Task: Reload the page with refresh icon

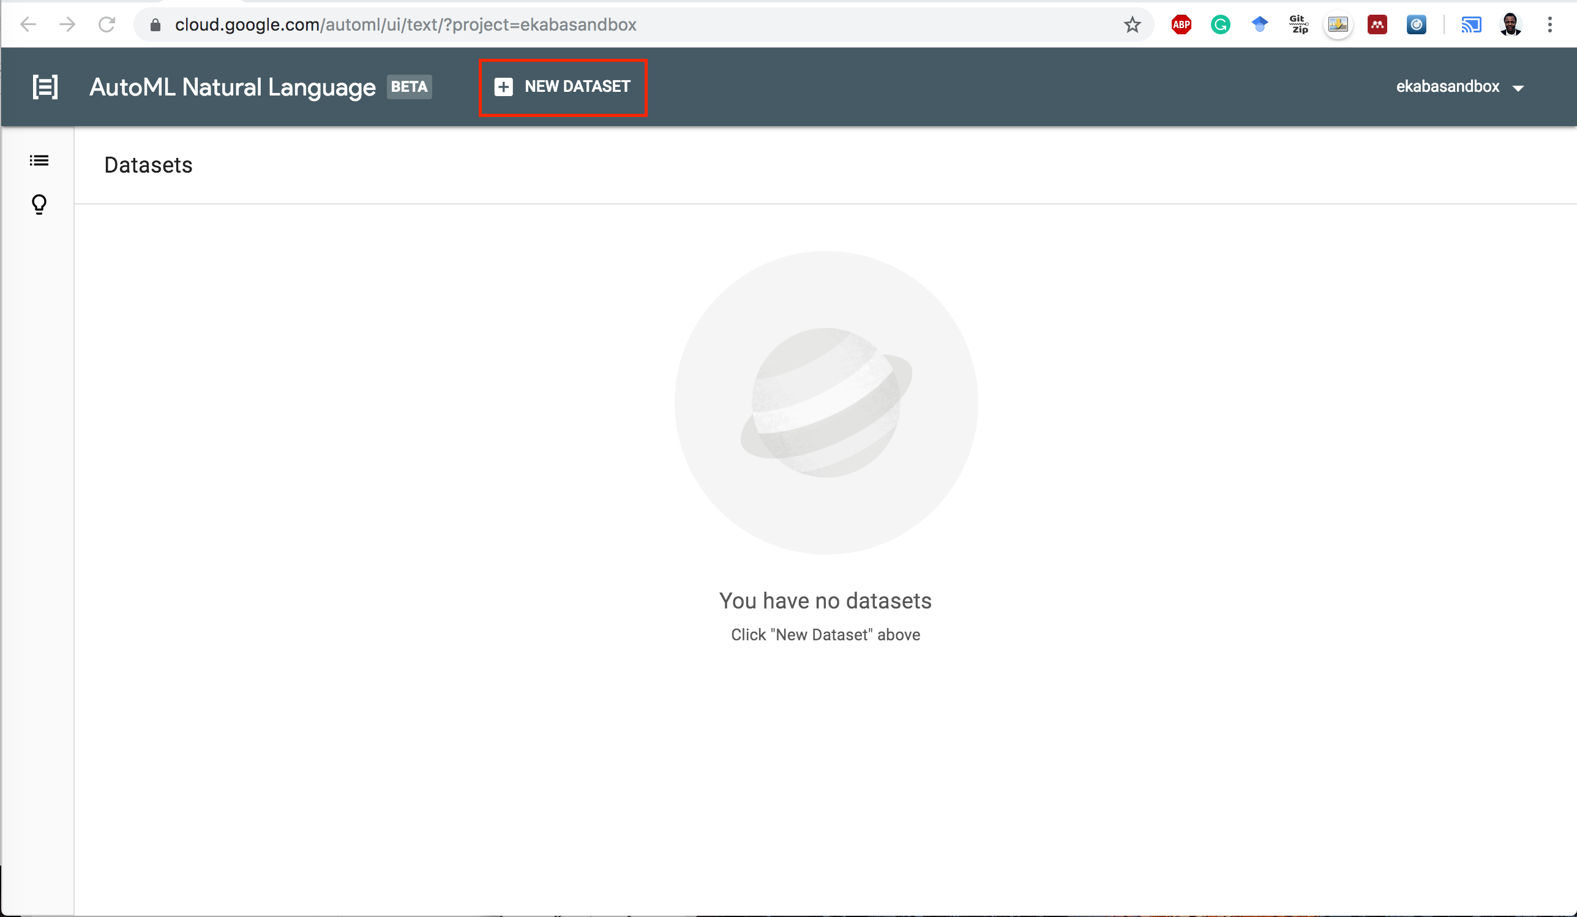Action: click(x=107, y=24)
